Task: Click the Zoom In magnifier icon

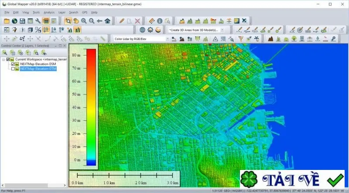Action: pos(84,21)
